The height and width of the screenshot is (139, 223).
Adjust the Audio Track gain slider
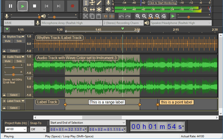13,67
